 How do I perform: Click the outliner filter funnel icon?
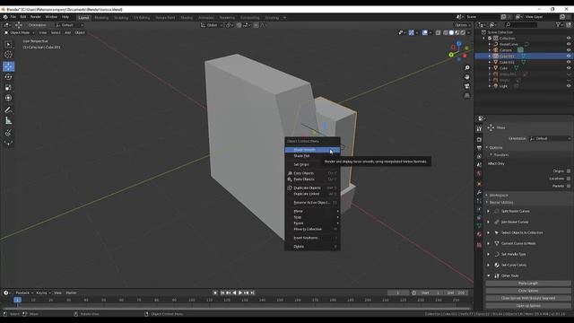coord(558,25)
